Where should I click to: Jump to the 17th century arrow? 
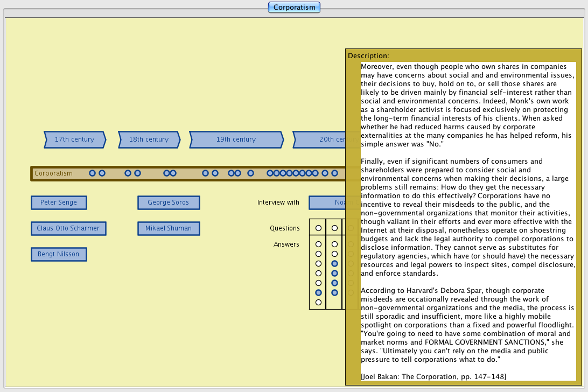pos(74,139)
